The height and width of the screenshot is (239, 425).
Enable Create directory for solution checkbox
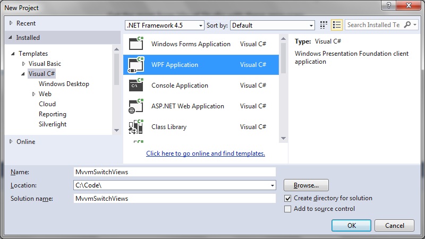[x=287, y=198]
